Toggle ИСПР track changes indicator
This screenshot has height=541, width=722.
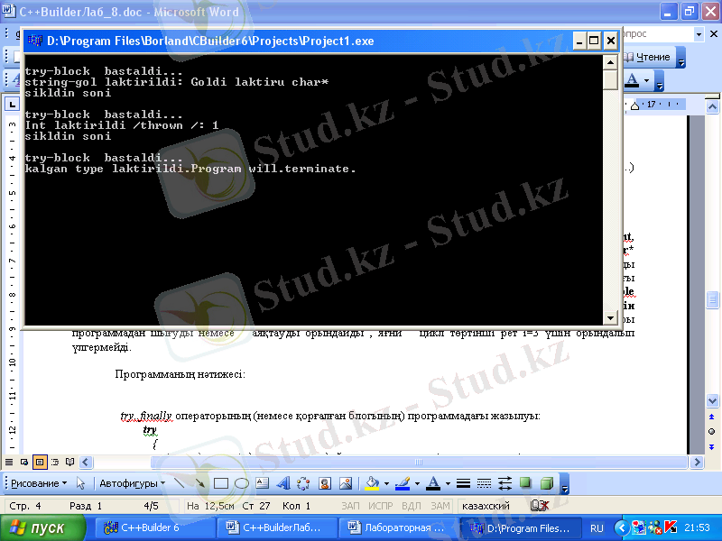pos(381,506)
